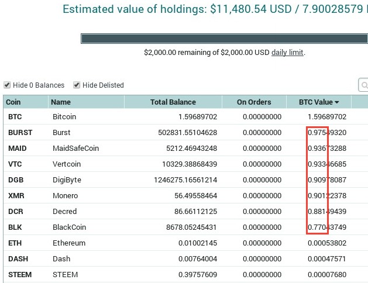Image resolution: width=368 pixels, height=283 pixels.
Task: Click the Vertcoin name cell
Action: click(67, 164)
